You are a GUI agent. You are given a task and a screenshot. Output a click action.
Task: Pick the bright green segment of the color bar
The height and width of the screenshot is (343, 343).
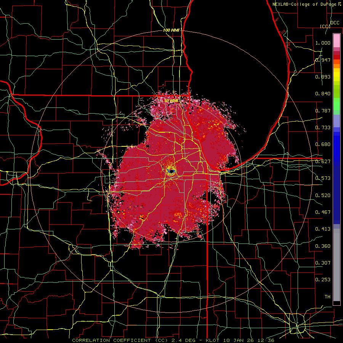pyautogui.click(x=337, y=104)
